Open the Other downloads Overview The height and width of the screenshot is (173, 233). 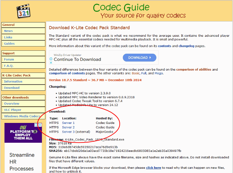click(23, 103)
